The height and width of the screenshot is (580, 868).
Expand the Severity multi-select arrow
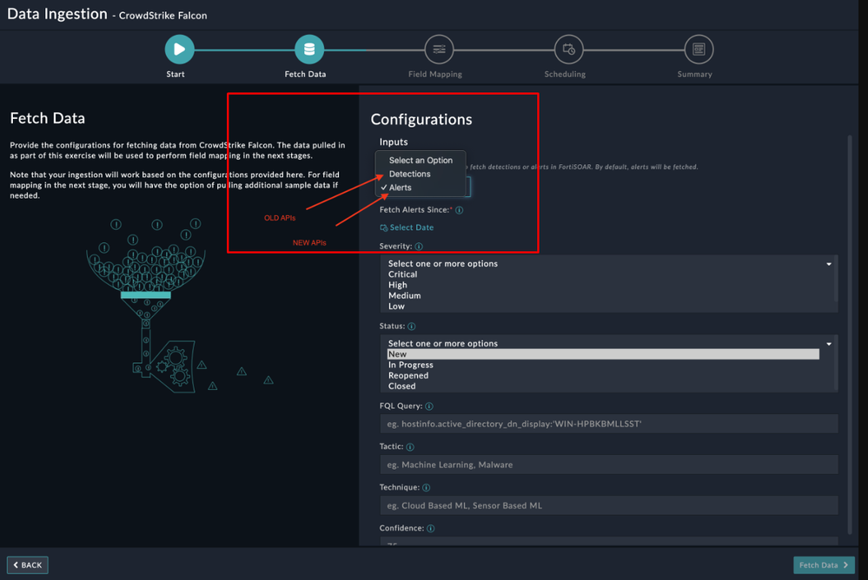tap(829, 264)
